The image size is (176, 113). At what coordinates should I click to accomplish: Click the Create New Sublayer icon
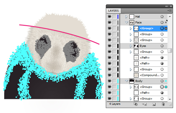(x=144, y=104)
